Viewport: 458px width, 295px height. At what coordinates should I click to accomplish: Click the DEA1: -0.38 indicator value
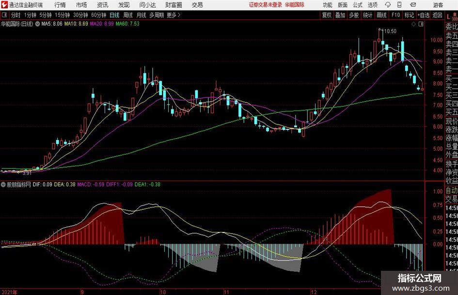click(x=147, y=185)
